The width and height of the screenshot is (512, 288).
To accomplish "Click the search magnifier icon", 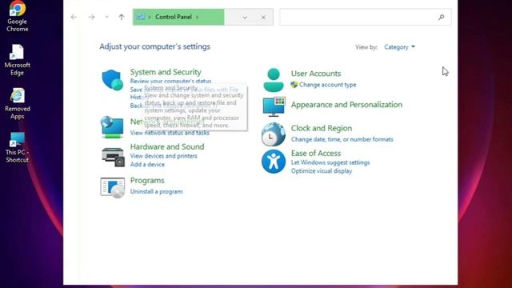I will point(441,17).
